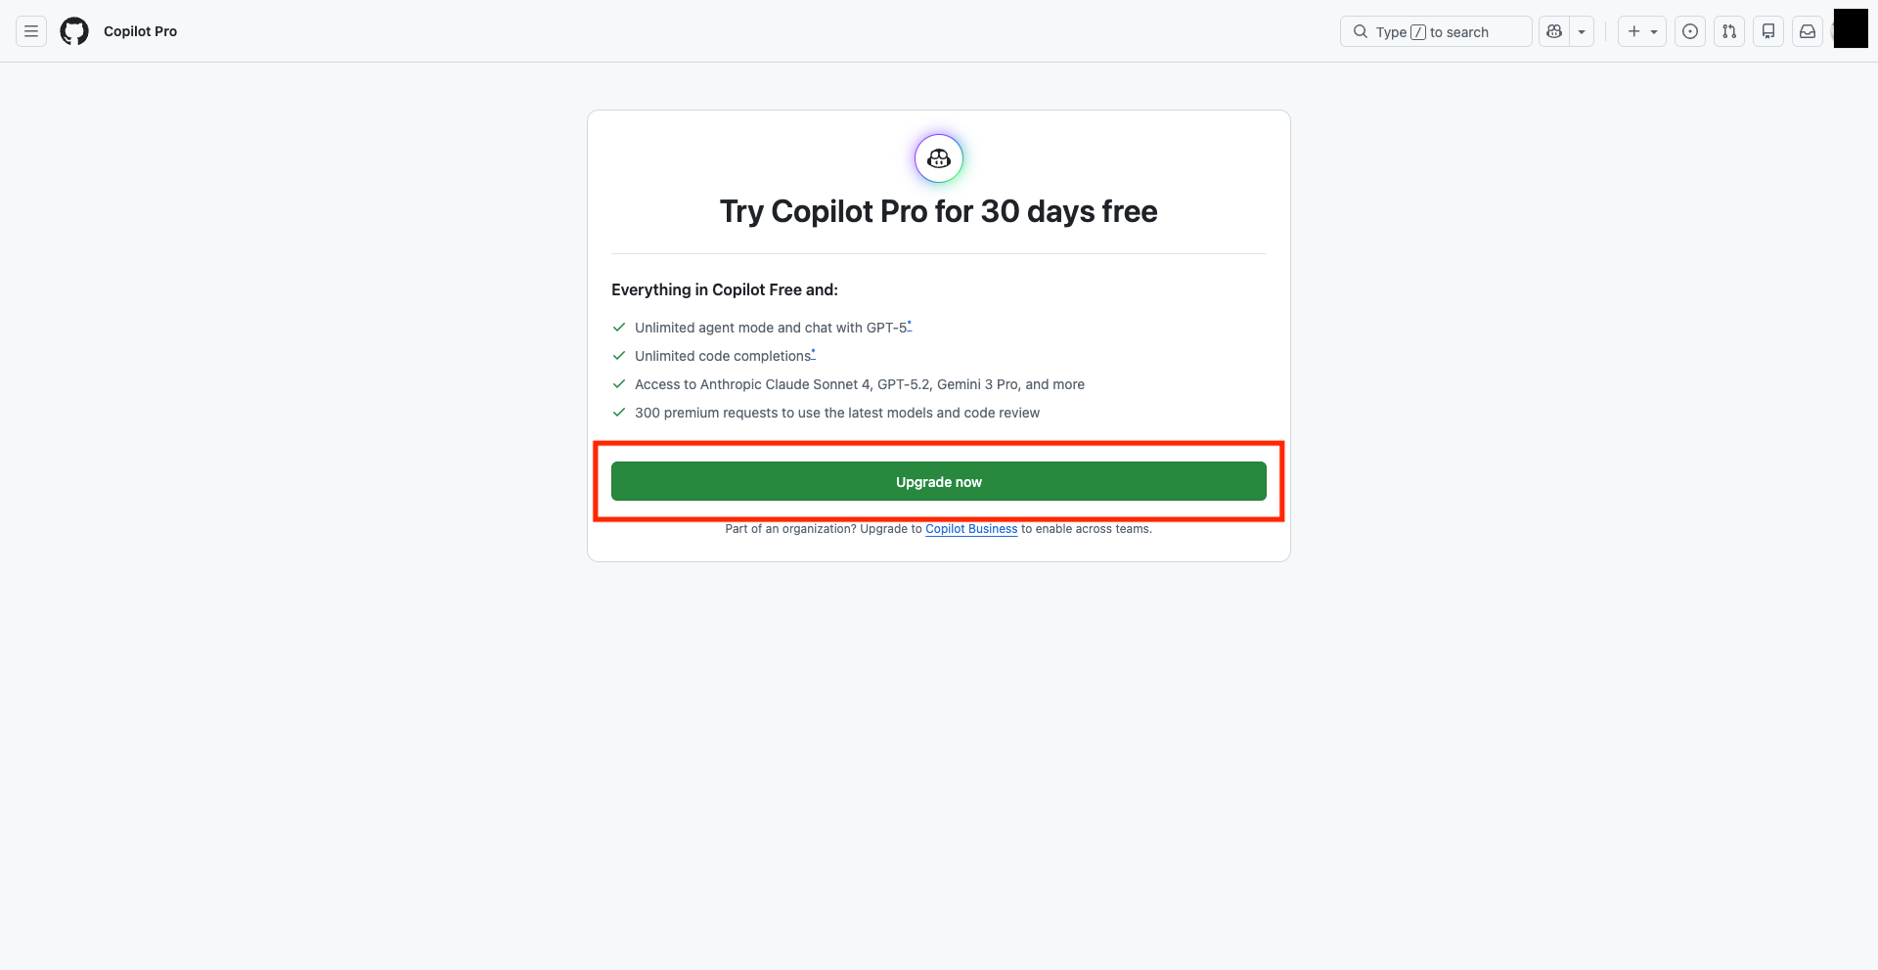
Task: Click the Try Copilot Pro heading
Action: 939,211
